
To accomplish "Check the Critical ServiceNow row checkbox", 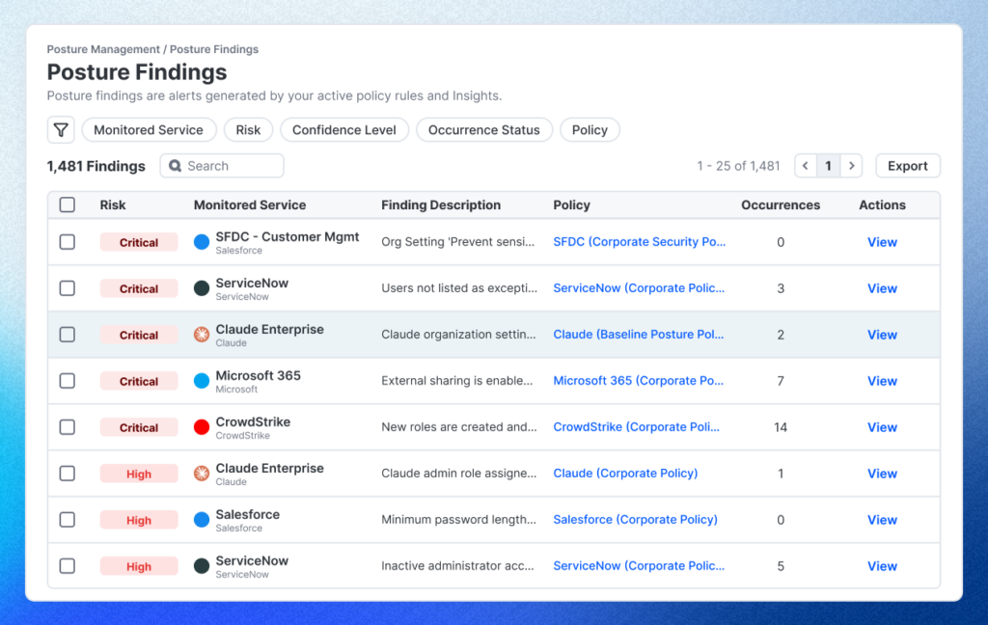I will [68, 288].
